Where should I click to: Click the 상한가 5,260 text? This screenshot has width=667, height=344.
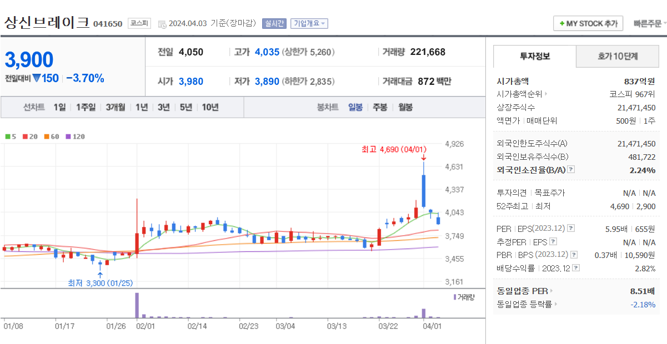coord(309,52)
